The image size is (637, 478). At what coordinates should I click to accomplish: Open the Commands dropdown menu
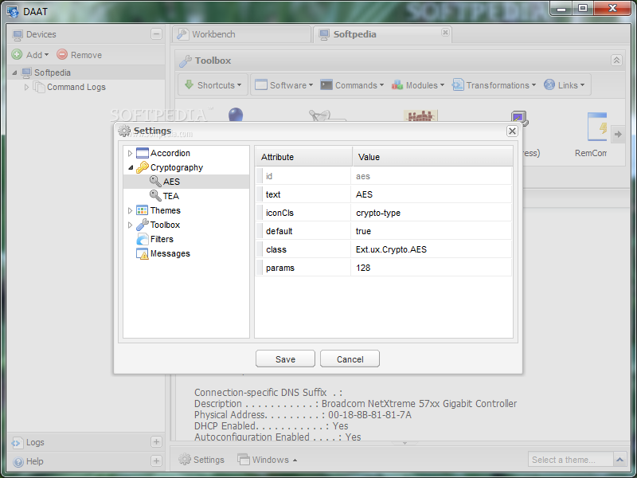[x=352, y=85]
